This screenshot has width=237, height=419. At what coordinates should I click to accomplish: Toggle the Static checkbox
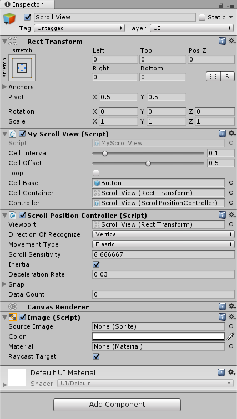[x=202, y=17]
